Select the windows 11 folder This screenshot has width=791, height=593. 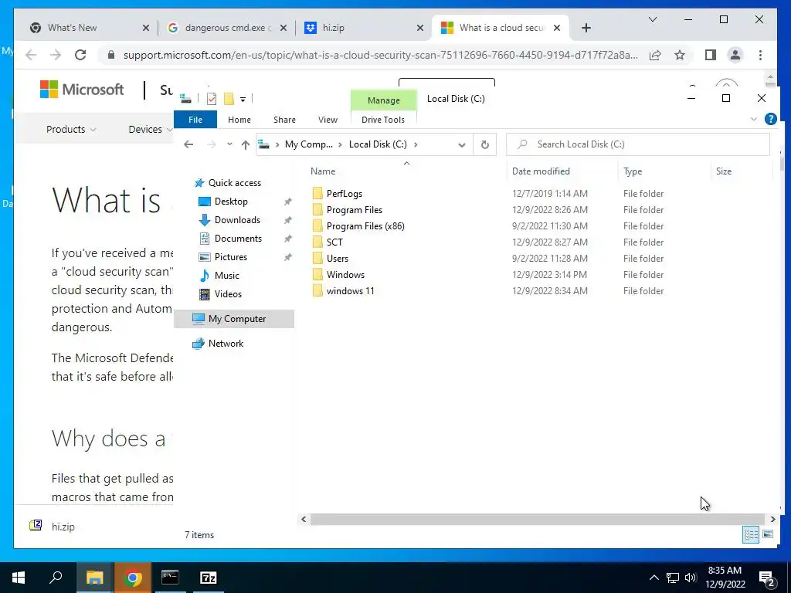coord(350,290)
